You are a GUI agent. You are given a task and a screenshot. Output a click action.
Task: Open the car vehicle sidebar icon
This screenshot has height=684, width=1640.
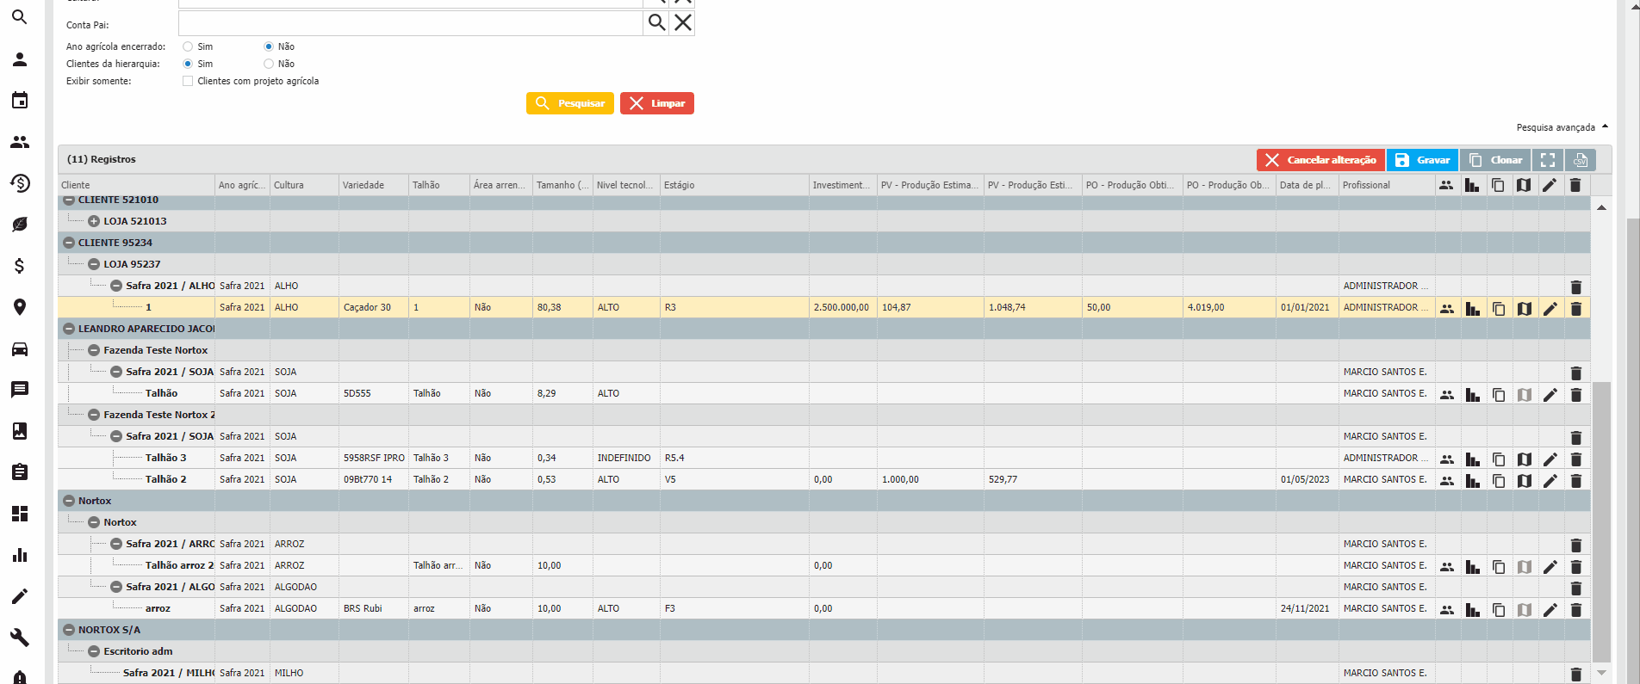(x=20, y=348)
